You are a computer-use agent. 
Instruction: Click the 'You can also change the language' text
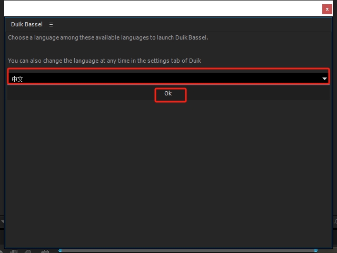pyautogui.click(x=104, y=61)
